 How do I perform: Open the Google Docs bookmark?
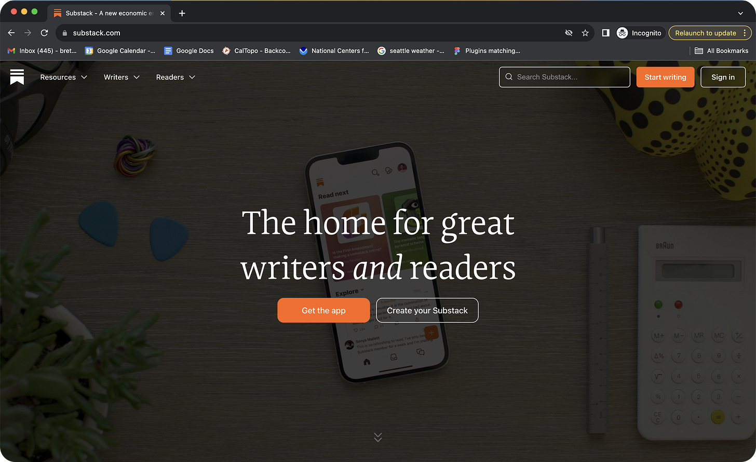click(189, 51)
